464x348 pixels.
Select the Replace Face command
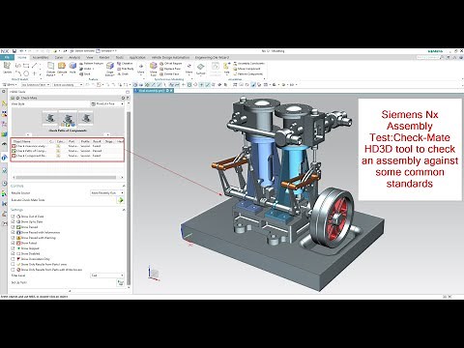[x=170, y=69]
